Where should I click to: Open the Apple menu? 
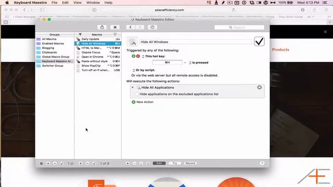(7, 3)
